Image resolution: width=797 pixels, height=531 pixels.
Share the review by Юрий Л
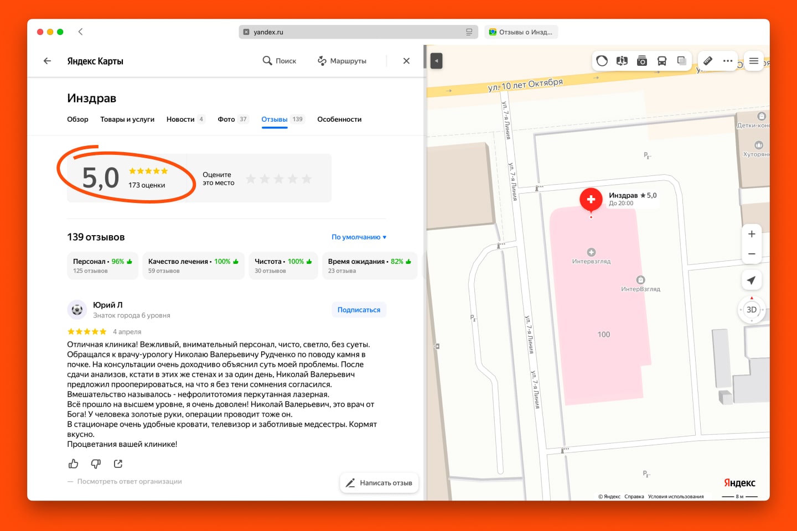click(118, 464)
